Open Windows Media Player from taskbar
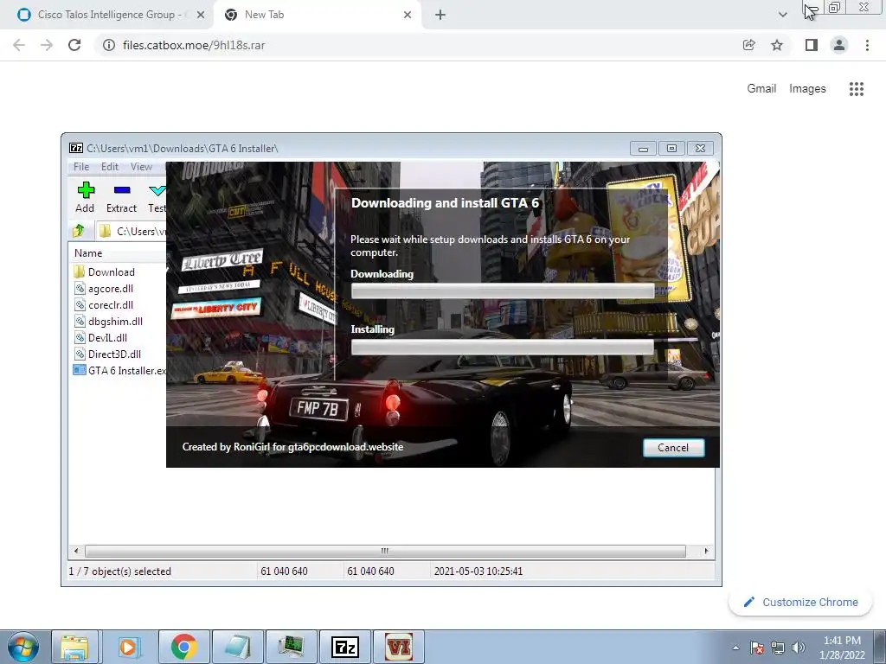Viewport: 886px width, 664px height. (x=128, y=647)
